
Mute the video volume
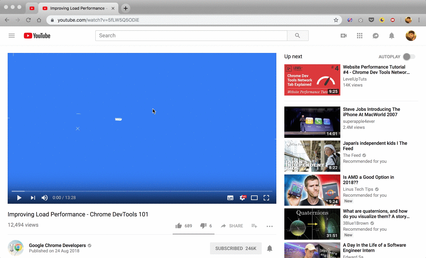point(45,198)
